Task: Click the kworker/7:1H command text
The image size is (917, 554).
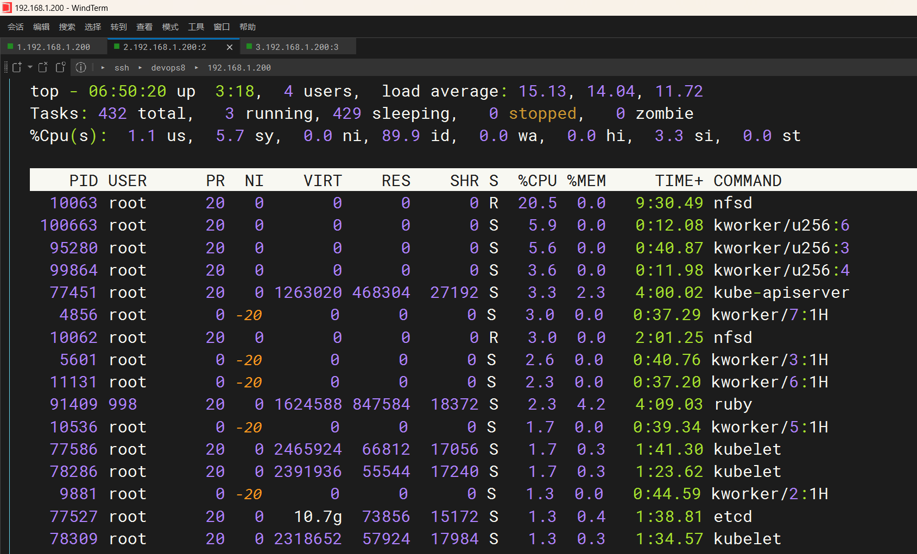Action: pyautogui.click(x=770, y=315)
